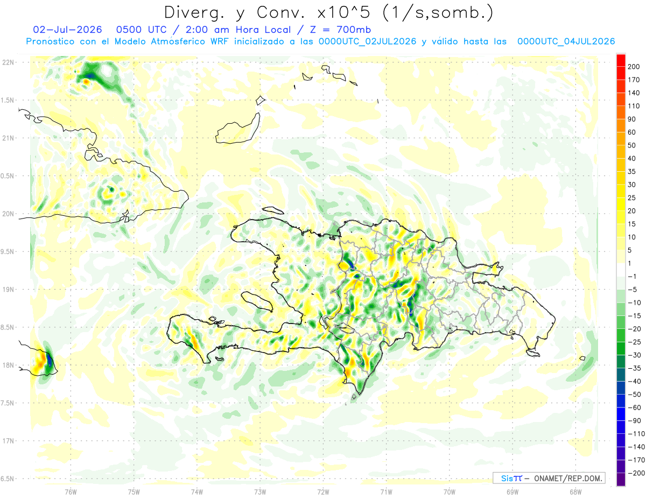The height and width of the screenshot is (499, 646).
Task: Click the 0.5N latitude label
Action: click(x=8, y=176)
